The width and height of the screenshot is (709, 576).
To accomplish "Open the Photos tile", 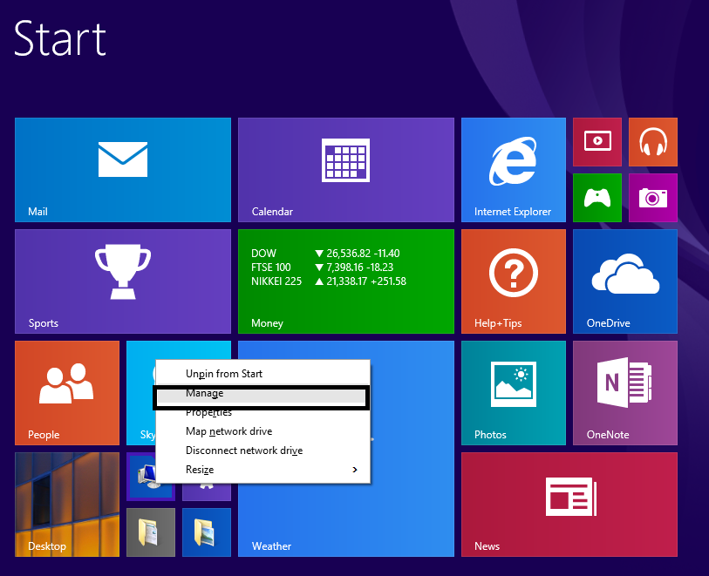I will 513,393.
